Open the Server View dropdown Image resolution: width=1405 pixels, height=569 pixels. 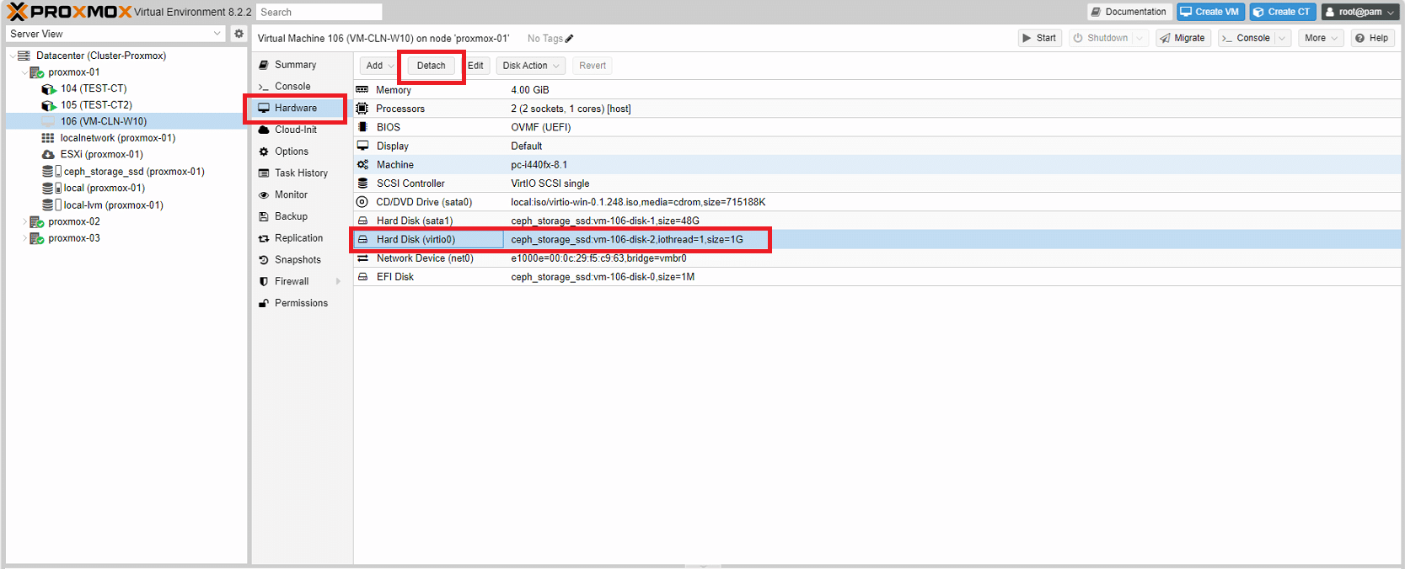[x=217, y=34]
